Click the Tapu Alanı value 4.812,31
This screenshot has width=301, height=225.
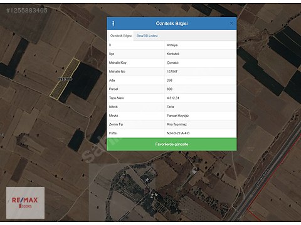coord(173,98)
